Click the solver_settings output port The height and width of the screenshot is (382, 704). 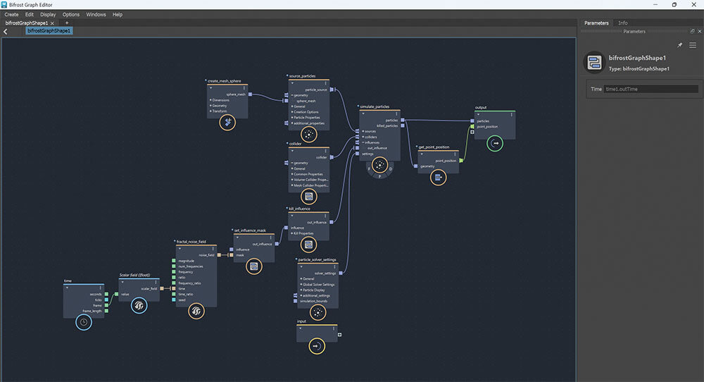pos(341,273)
